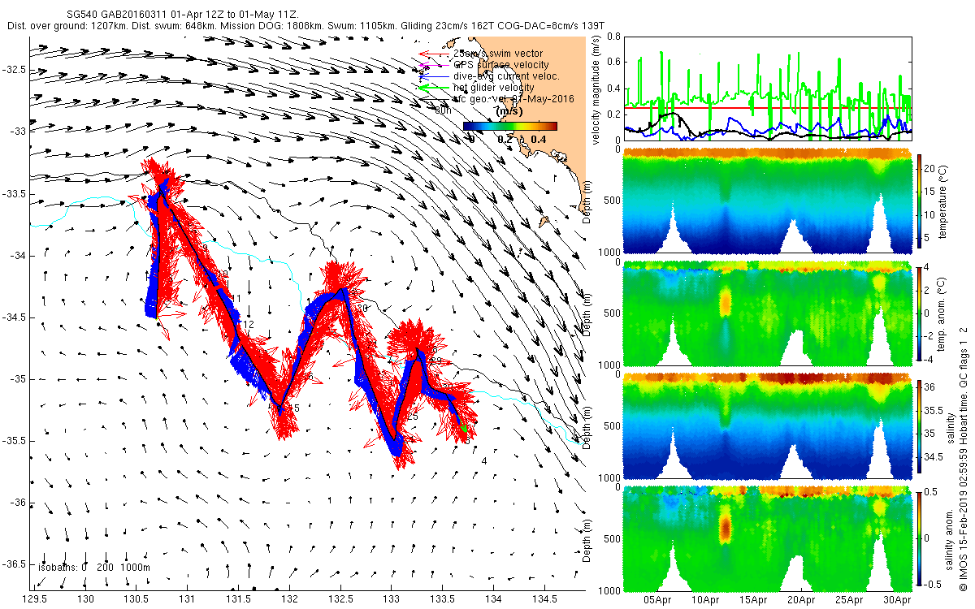Click the temperature anomaly depth section panel
The width and height of the screenshot is (975, 609).
click(x=767, y=313)
